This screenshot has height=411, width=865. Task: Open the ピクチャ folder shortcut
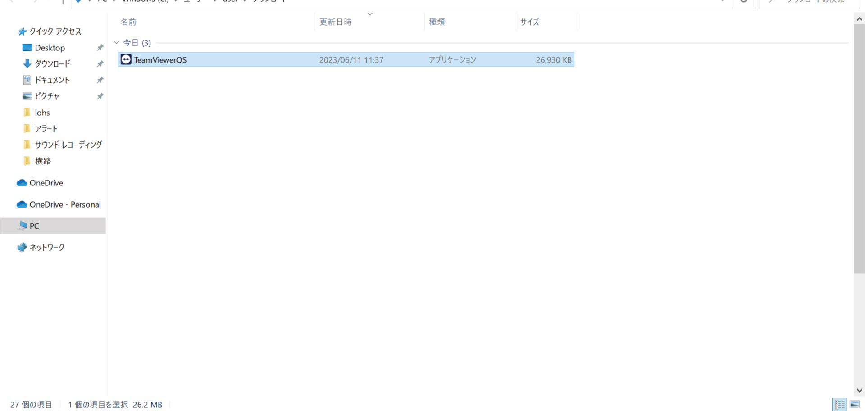[47, 96]
